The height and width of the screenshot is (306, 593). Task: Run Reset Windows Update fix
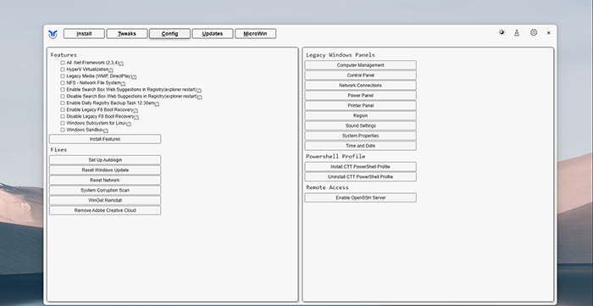105,170
